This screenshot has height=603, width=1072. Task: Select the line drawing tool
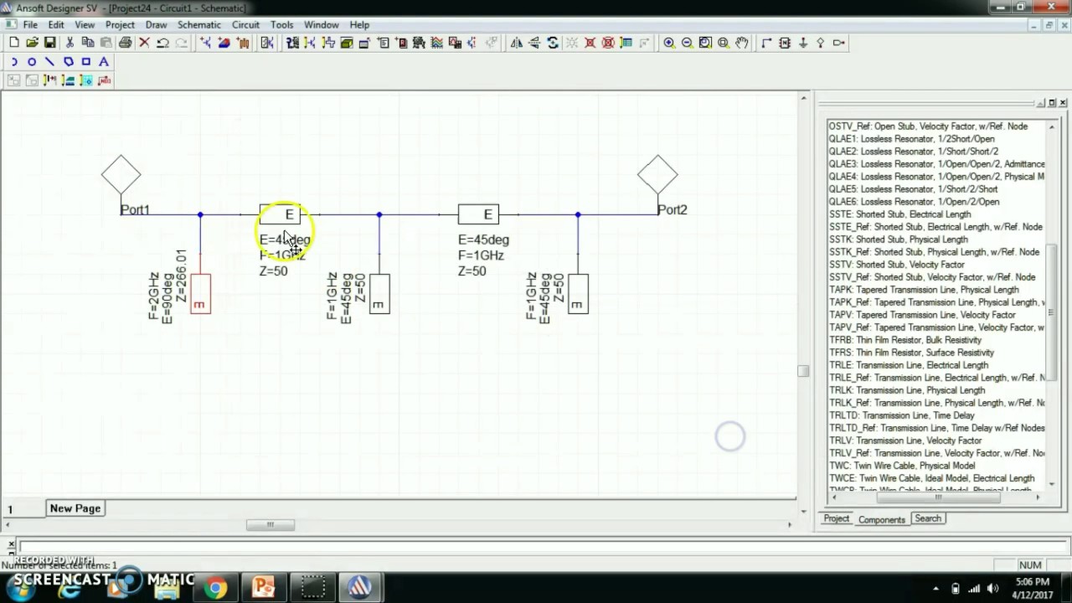click(50, 62)
